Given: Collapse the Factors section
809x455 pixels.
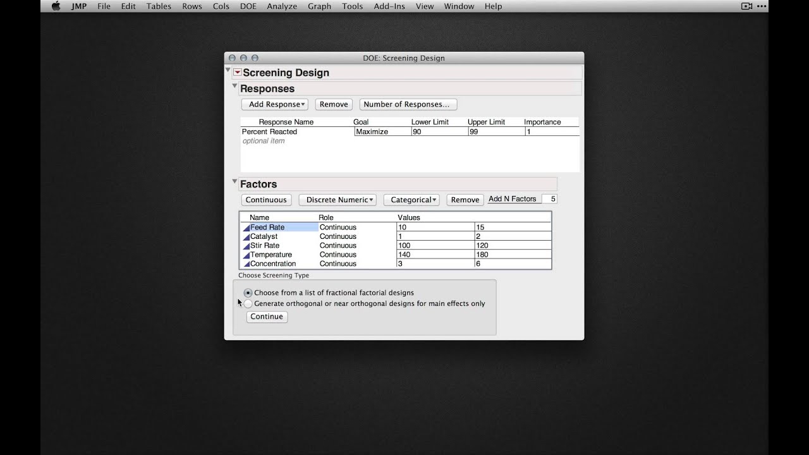Looking at the screenshot, I should coord(234,181).
